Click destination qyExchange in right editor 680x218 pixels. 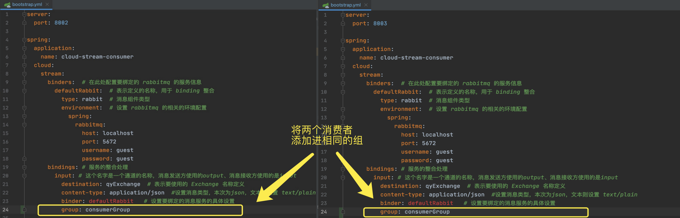(443, 186)
